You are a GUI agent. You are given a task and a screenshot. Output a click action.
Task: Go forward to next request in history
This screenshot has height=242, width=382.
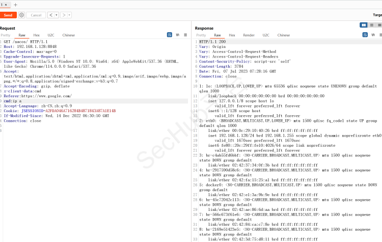pyautogui.click(x=64, y=15)
